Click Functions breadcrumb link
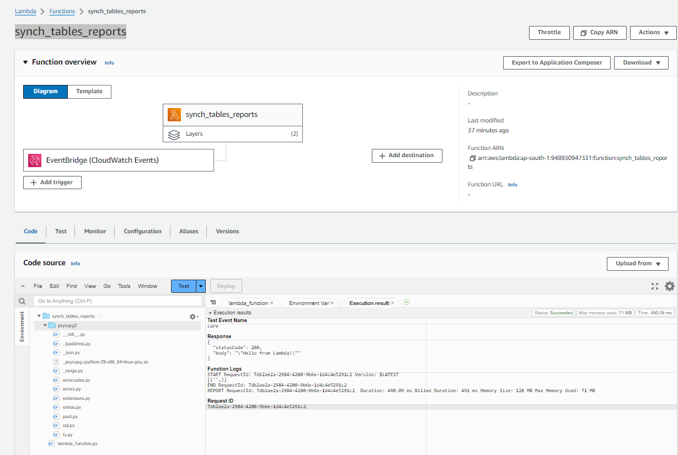This screenshot has height=455, width=678. 62,11
